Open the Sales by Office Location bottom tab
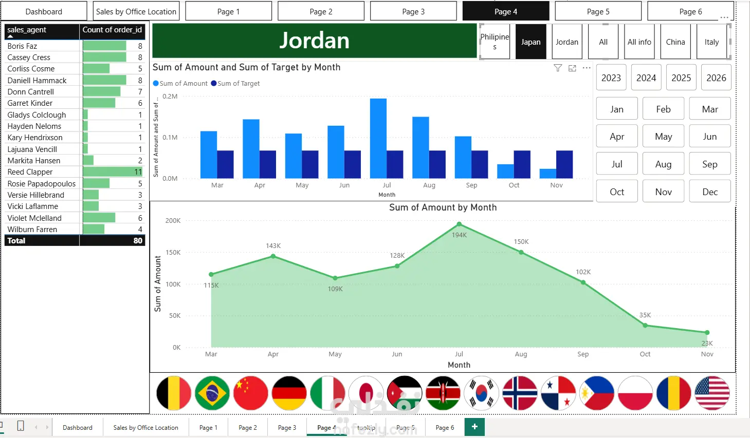Image resolution: width=750 pixels, height=438 pixels. pos(145,427)
